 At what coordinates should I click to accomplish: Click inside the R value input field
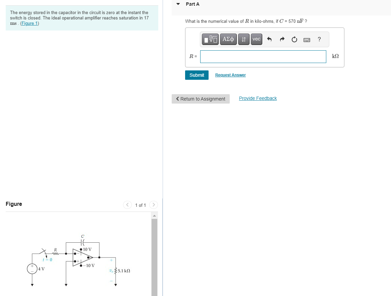[263, 56]
